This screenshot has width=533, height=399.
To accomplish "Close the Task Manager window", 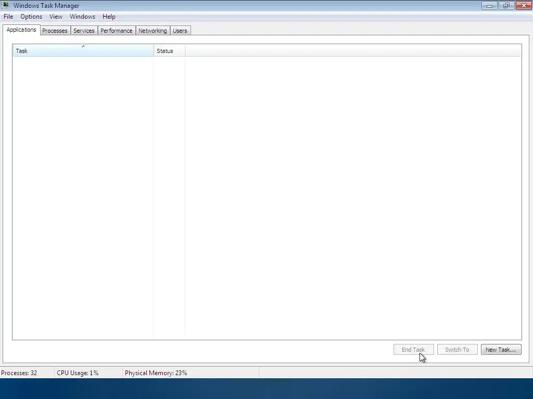I will click(x=524, y=5).
